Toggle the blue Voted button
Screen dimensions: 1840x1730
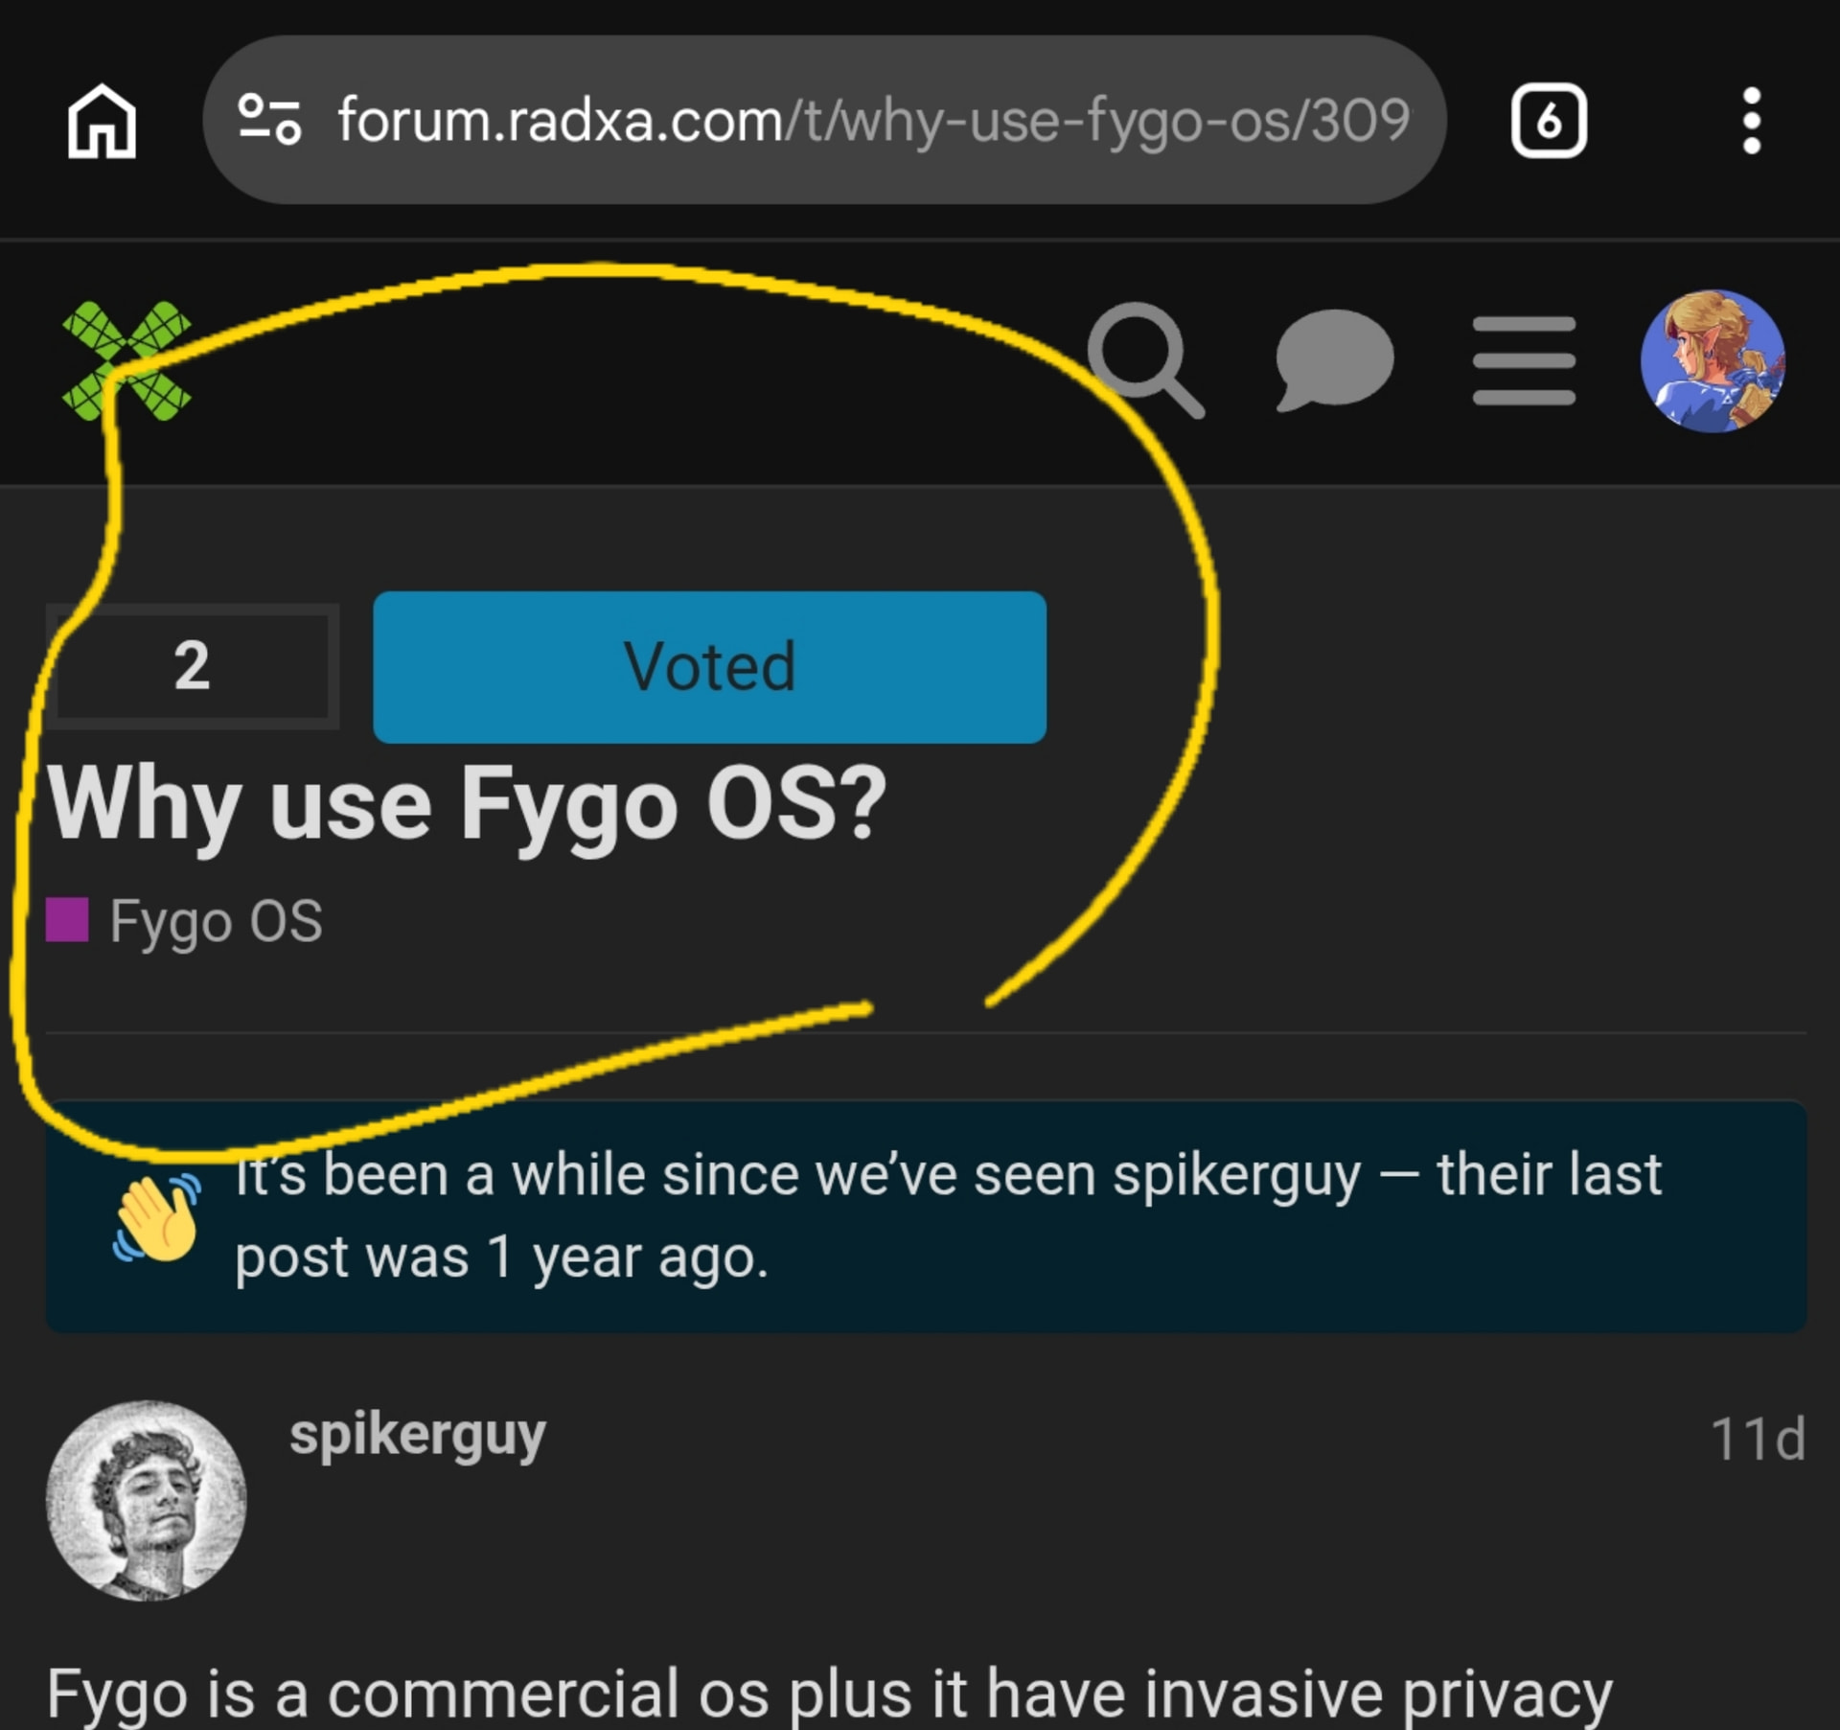[x=709, y=667]
